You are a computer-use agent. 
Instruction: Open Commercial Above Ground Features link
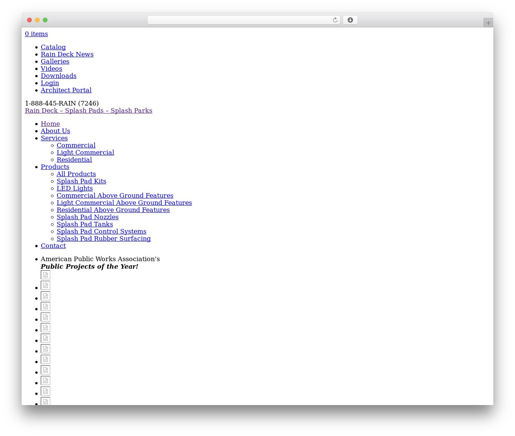tap(115, 196)
